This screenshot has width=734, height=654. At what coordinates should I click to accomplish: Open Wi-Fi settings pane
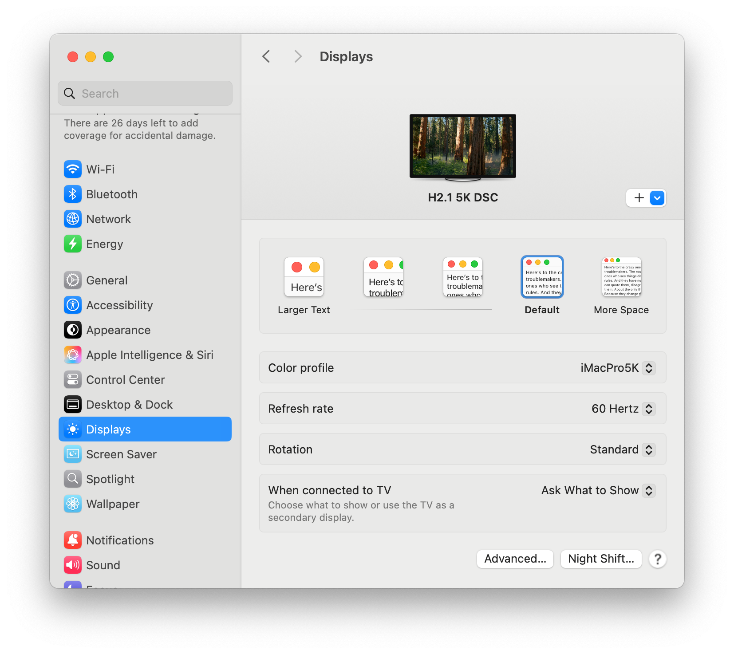145,169
